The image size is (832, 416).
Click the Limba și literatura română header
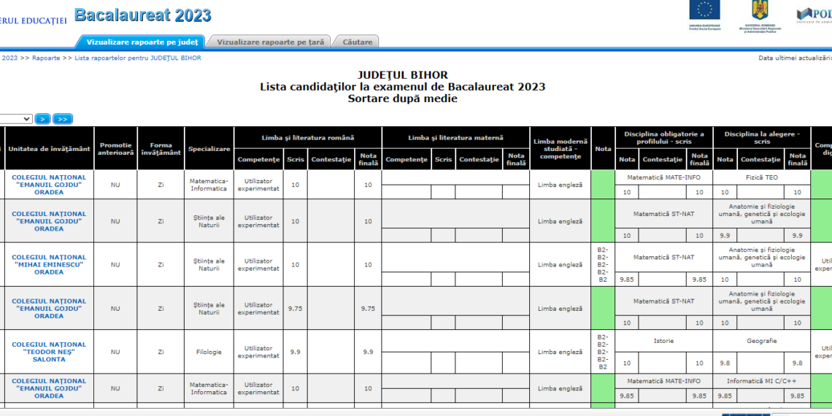click(x=307, y=138)
